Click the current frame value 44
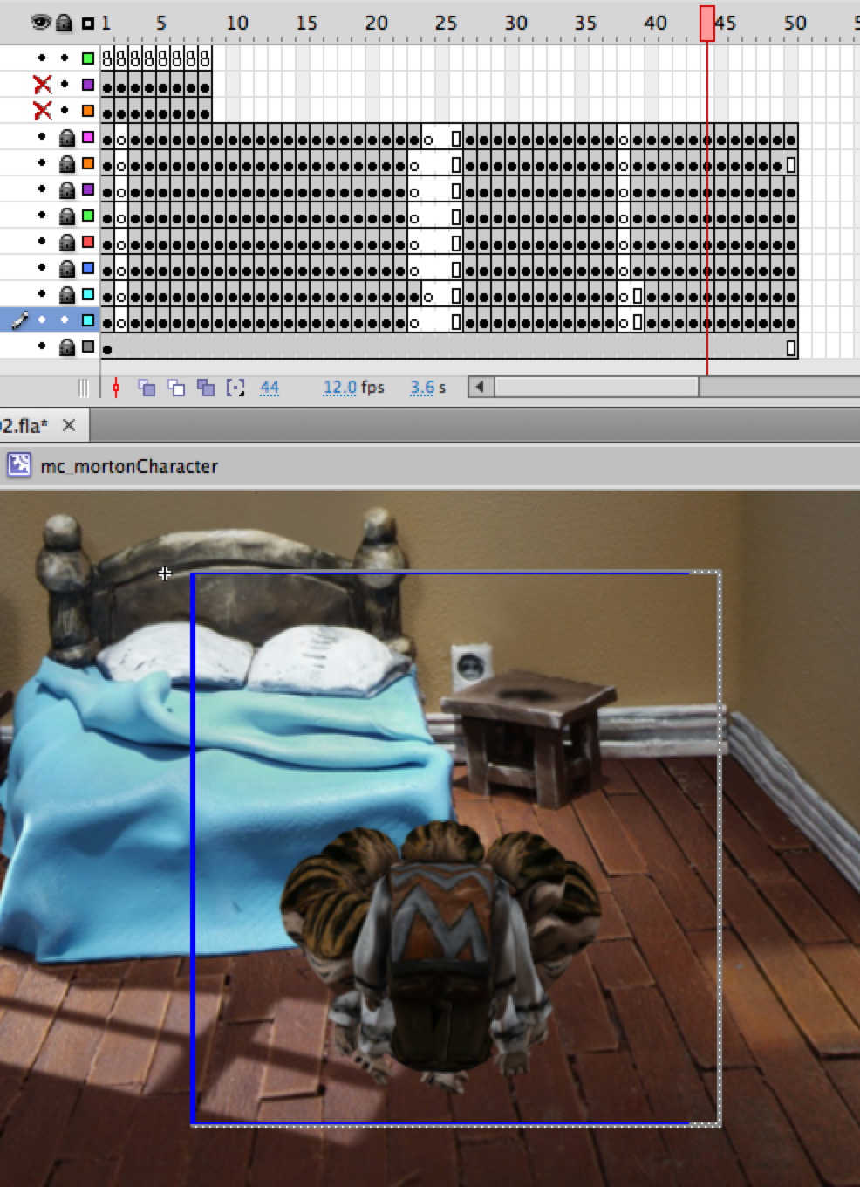 [270, 388]
